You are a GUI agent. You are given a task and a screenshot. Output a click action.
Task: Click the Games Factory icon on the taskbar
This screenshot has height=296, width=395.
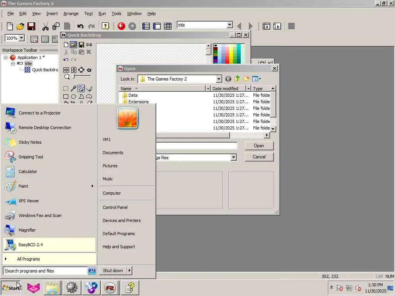[110, 288]
